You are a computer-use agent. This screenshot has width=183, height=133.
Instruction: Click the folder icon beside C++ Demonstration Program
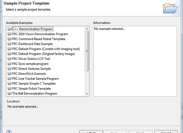[x=10, y=29]
